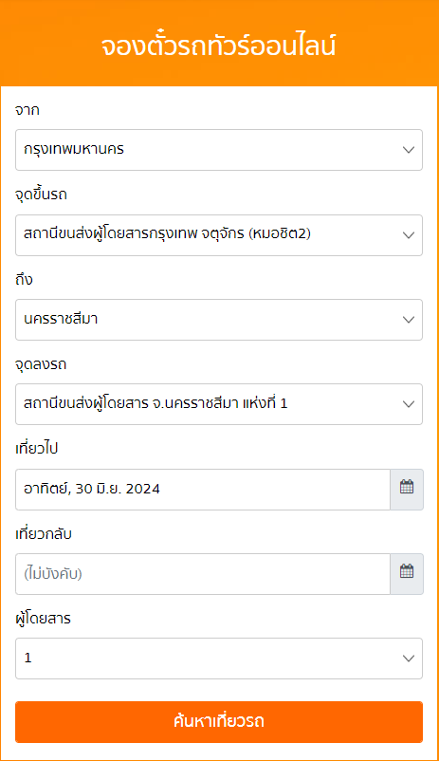Focus the เที่ยวกลับ field with ไม่บังคับ placeholder
Image resolution: width=439 pixels, height=761 pixels.
pos(203,574)
